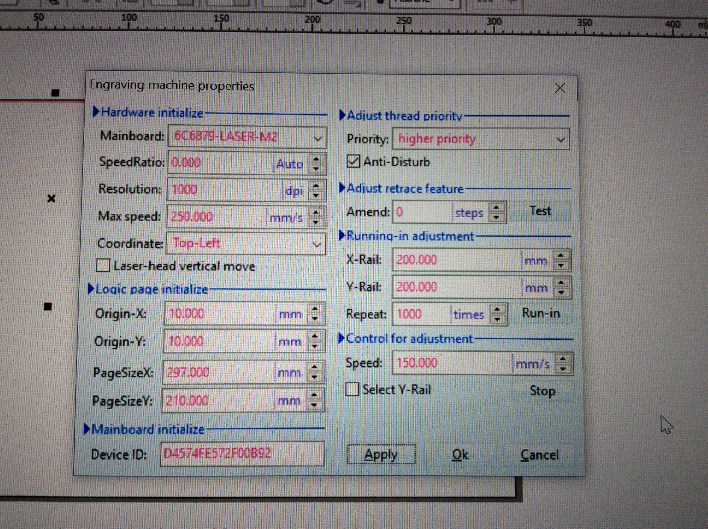Screen dimensions: 708x529
Task: Increase Origin-Y with up spinner
Action: pyautogui.click(x=315, y=336)
